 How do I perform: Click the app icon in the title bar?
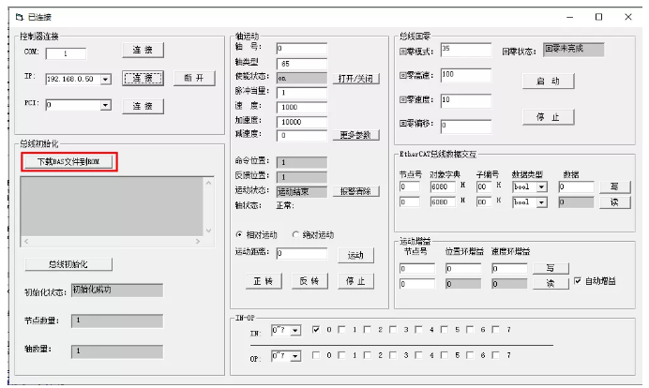pyautogui.click(x=19, y=17)
